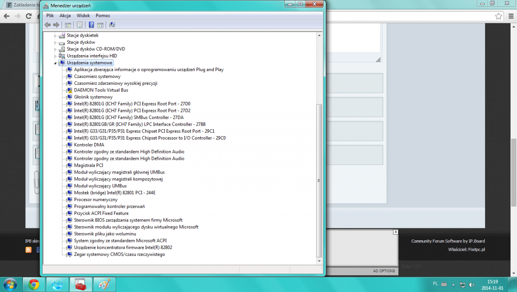Close the ad with the X button

(x=395, y=232)
